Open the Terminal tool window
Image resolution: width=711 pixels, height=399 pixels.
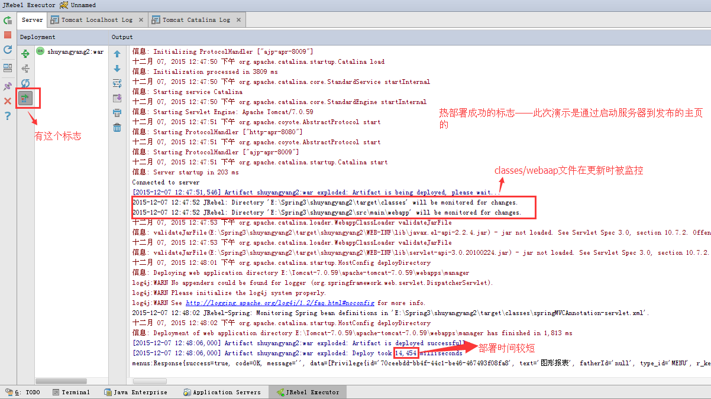(71, 392)
